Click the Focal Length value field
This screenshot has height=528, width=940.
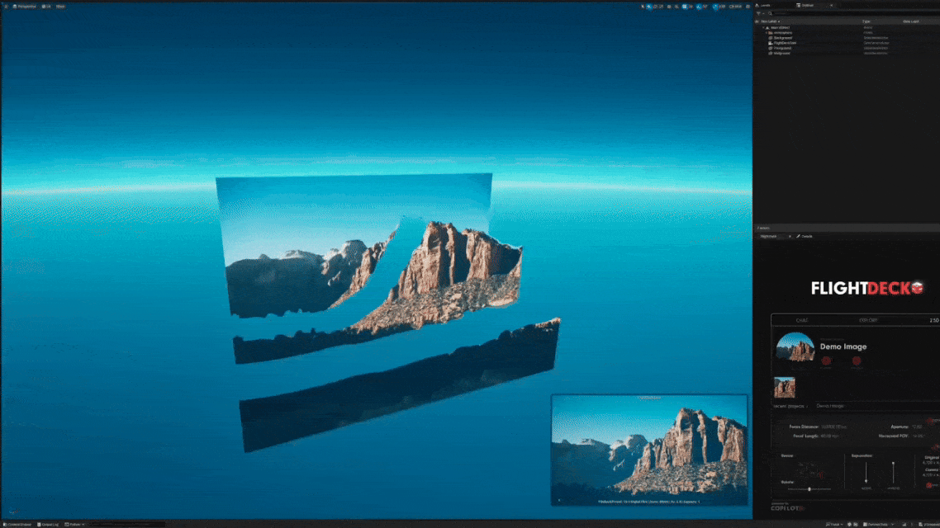(829, 436)
